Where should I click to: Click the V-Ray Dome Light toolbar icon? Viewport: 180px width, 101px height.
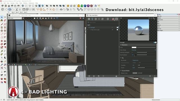click(54, 9)
